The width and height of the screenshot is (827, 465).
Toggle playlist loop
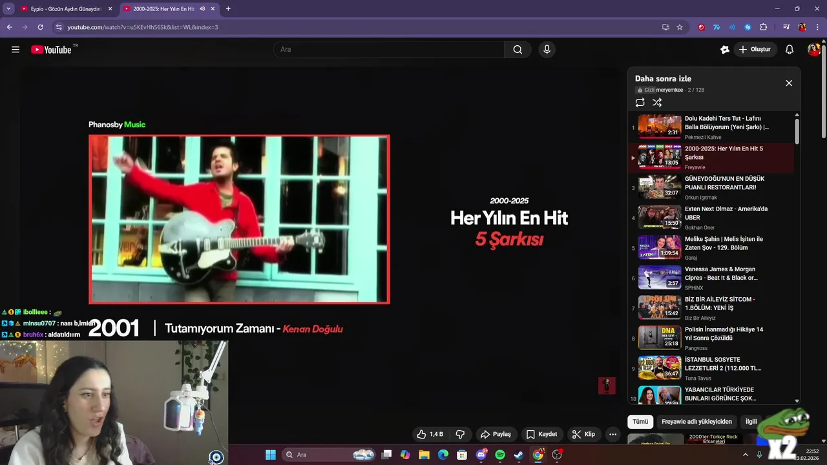pos(640,103)
